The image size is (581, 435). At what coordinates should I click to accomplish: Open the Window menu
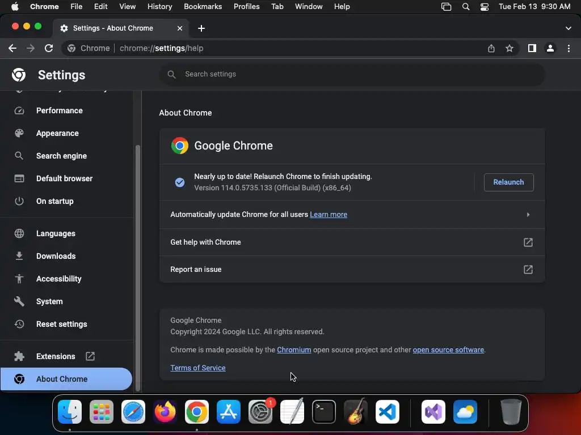click(309, 7)
